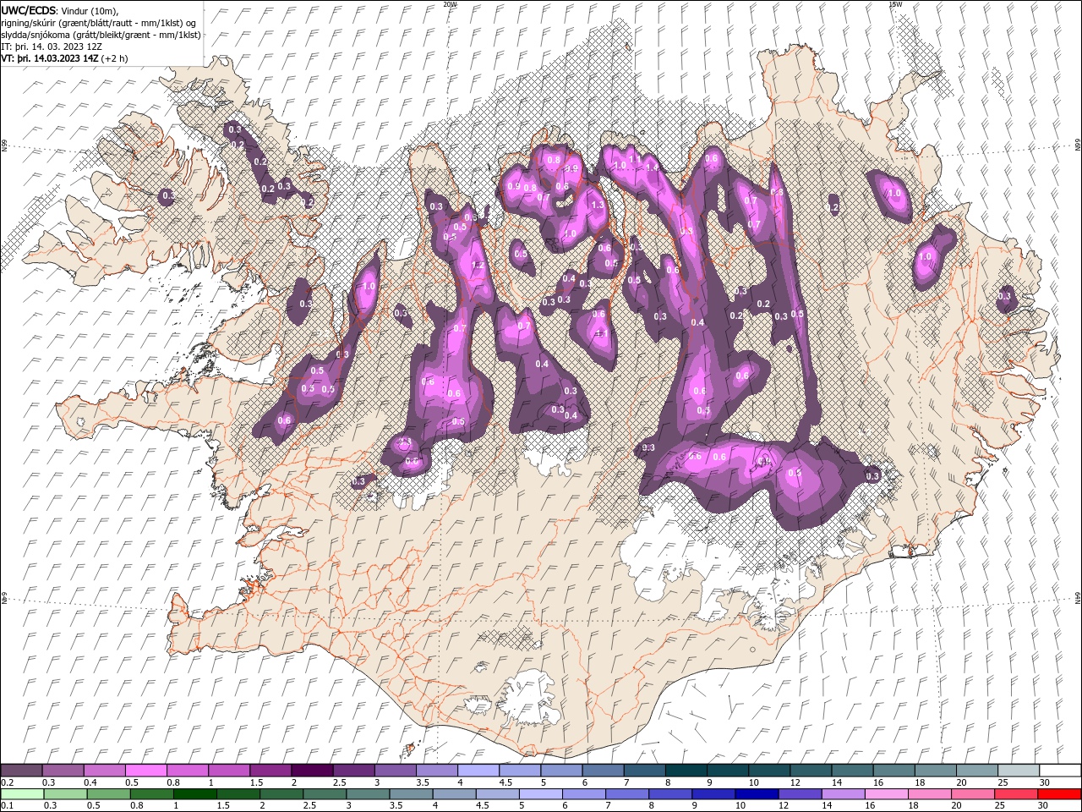Pick the lower legend swatch starting at 0.5
The image size is (1082, 812).
pyautogui.click(x=108, y=794)
